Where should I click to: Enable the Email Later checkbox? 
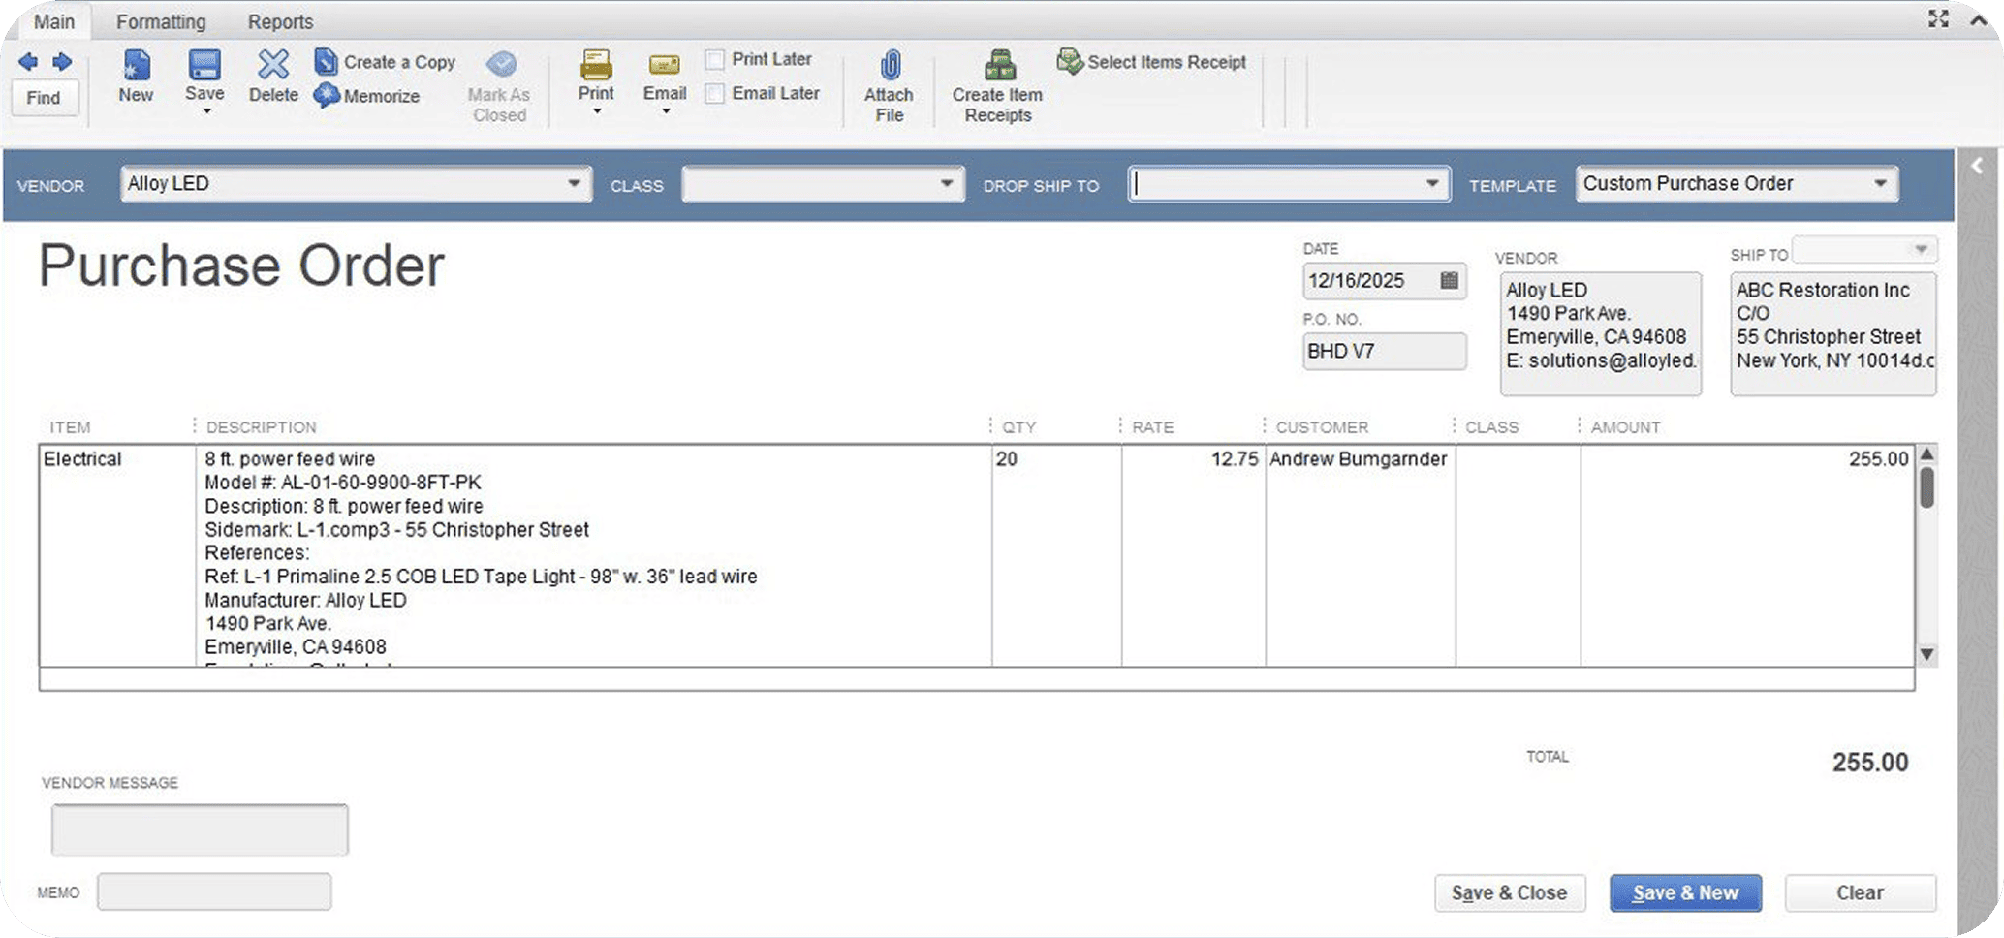point(715,94)
